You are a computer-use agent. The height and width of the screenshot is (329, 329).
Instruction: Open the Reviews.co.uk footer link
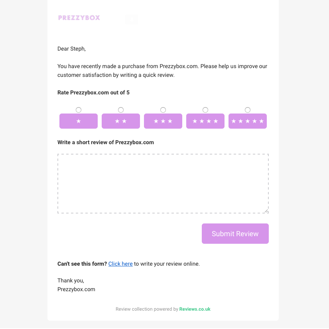point(195,309)
